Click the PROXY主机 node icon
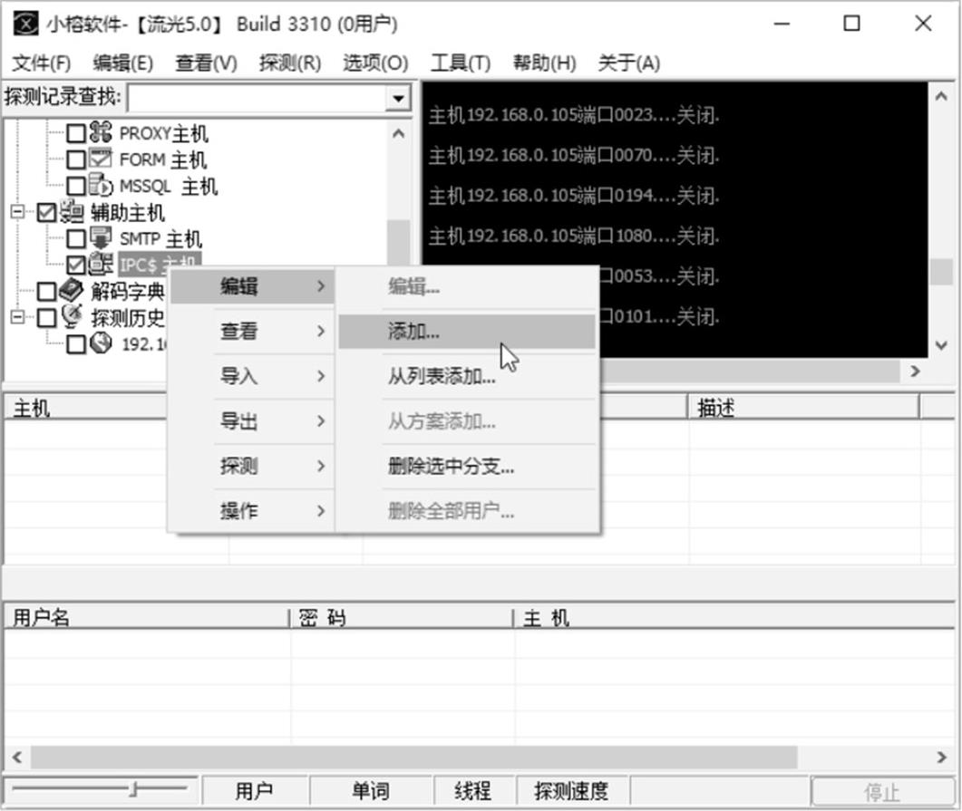Screen dimensions: 962x811 coord(100,131)
